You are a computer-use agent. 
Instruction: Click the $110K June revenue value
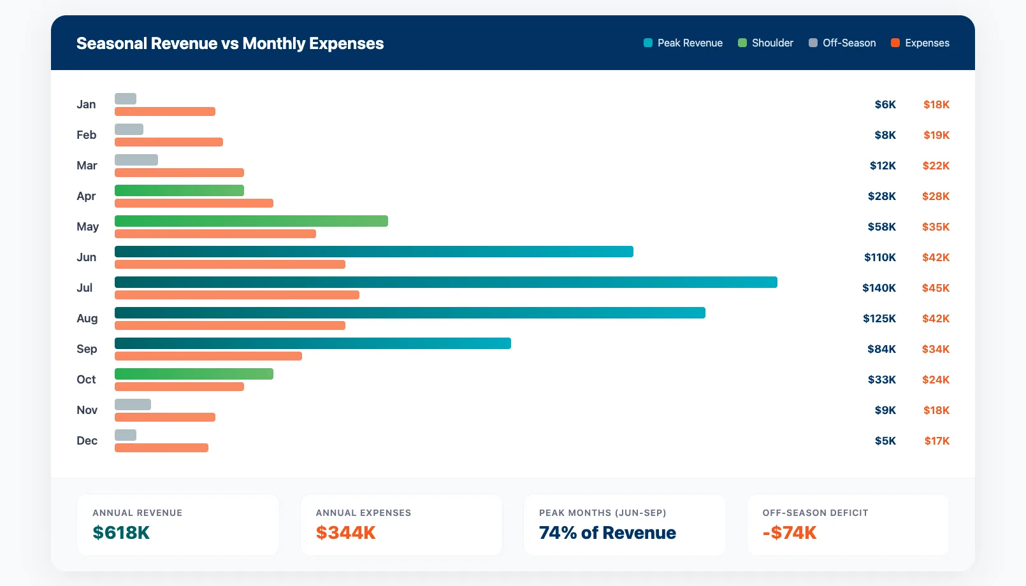(880, 257)
